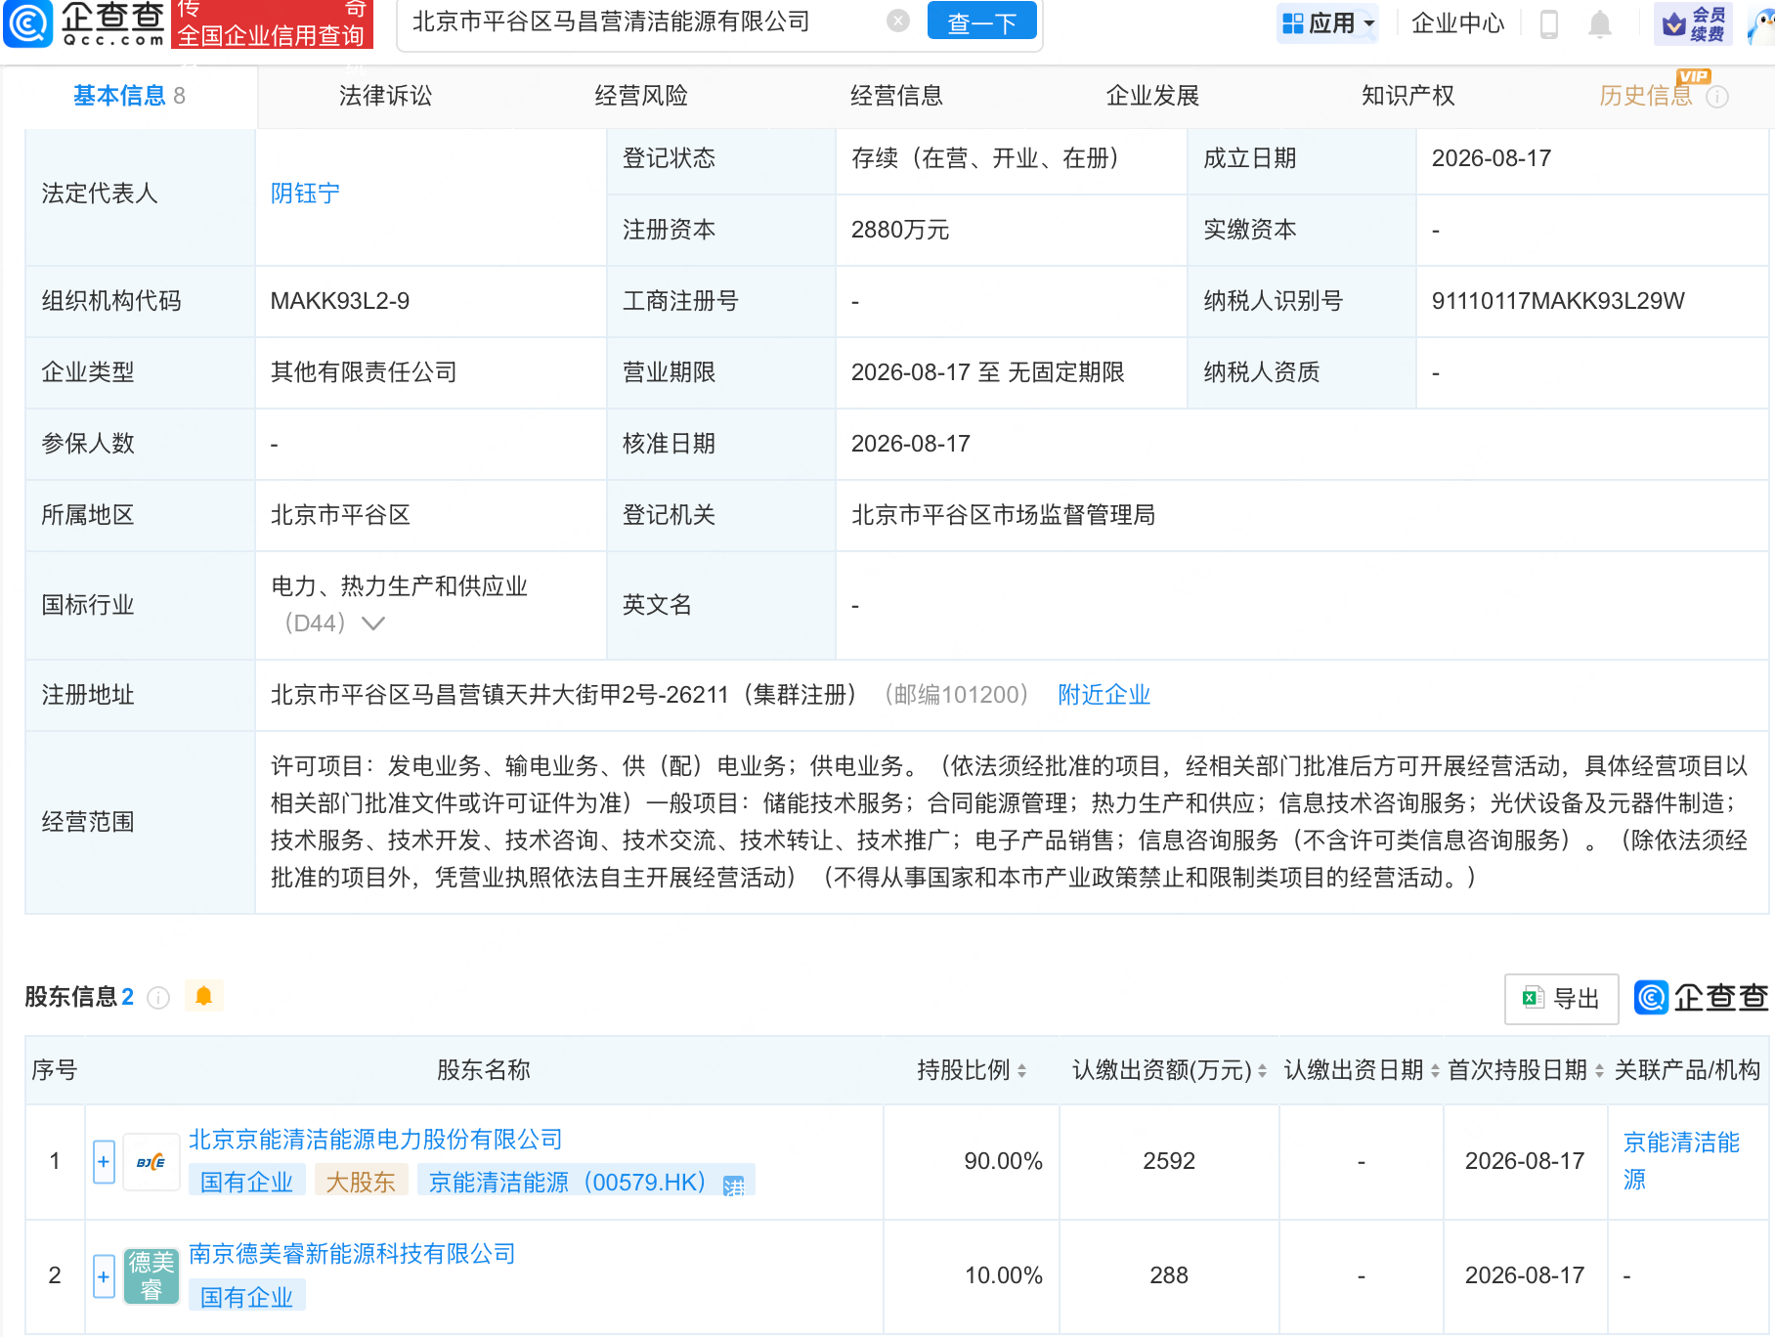Click the 京能清洁能源 (00579.HK) stock tag
The height and width of the screenshot is (1337, 1775).
tap(585, 1182)
